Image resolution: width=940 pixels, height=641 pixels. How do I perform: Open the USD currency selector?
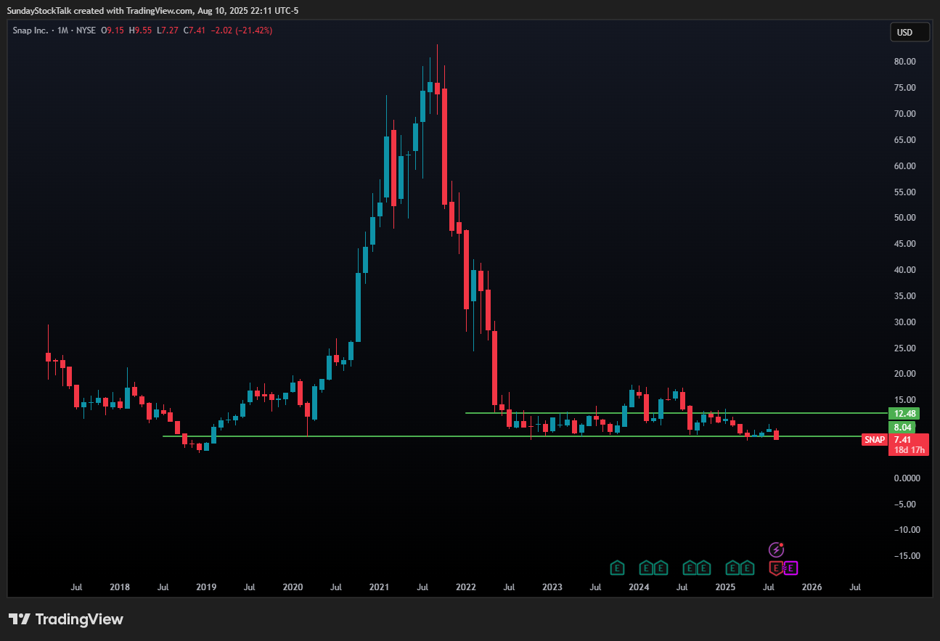pyautogui.click(x=910, y=32)
